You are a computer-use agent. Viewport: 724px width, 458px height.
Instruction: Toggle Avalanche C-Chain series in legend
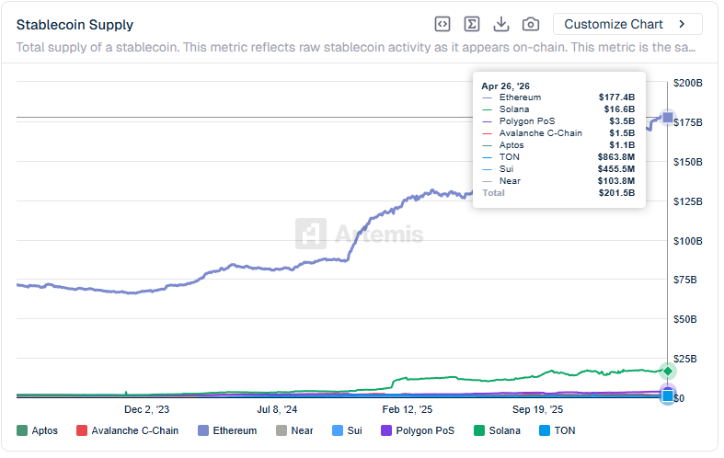[128, 430]
